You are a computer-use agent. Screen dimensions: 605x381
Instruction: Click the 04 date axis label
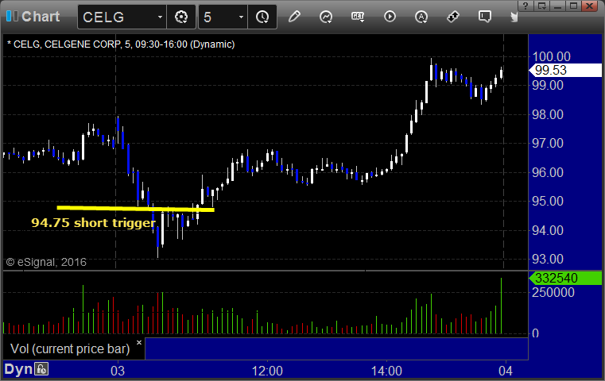coord(506,371)
